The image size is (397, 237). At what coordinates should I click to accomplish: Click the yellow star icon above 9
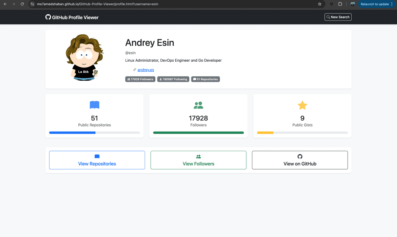[302, 105]
